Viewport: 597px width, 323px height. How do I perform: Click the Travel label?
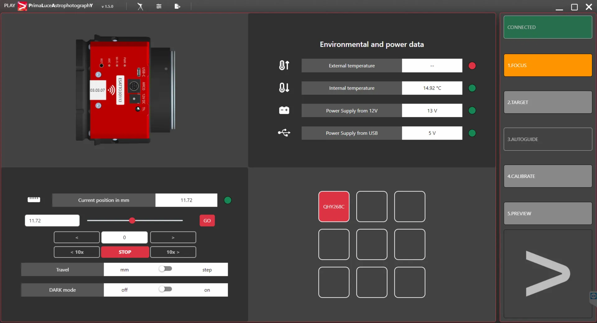[62, 270]
